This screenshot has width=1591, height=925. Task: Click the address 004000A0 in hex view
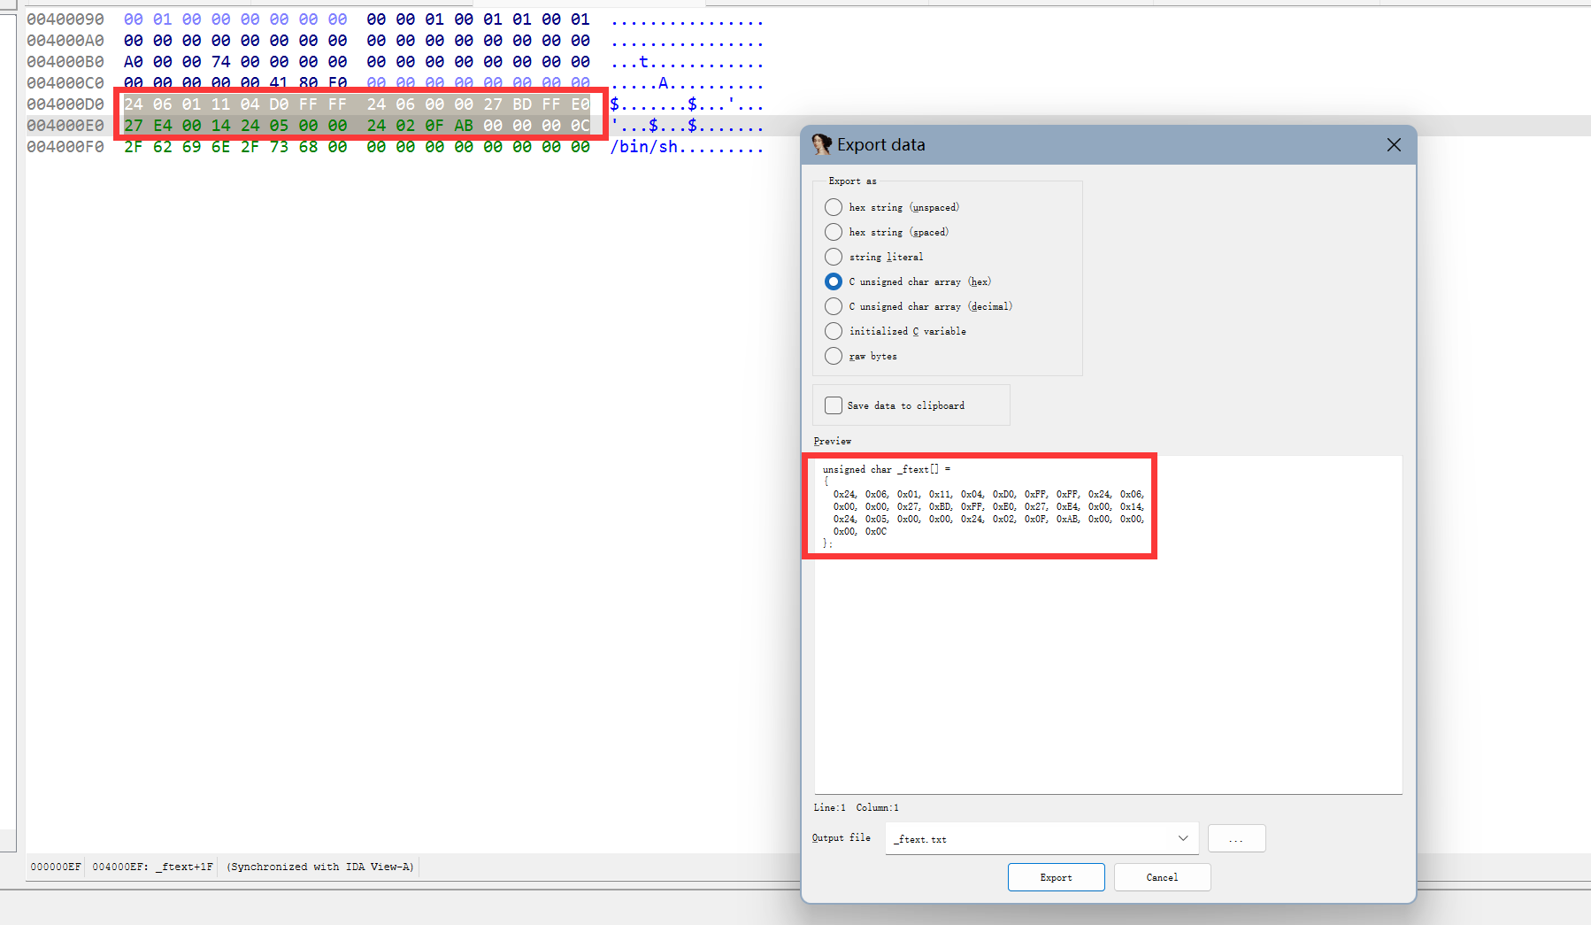(65, 41)
